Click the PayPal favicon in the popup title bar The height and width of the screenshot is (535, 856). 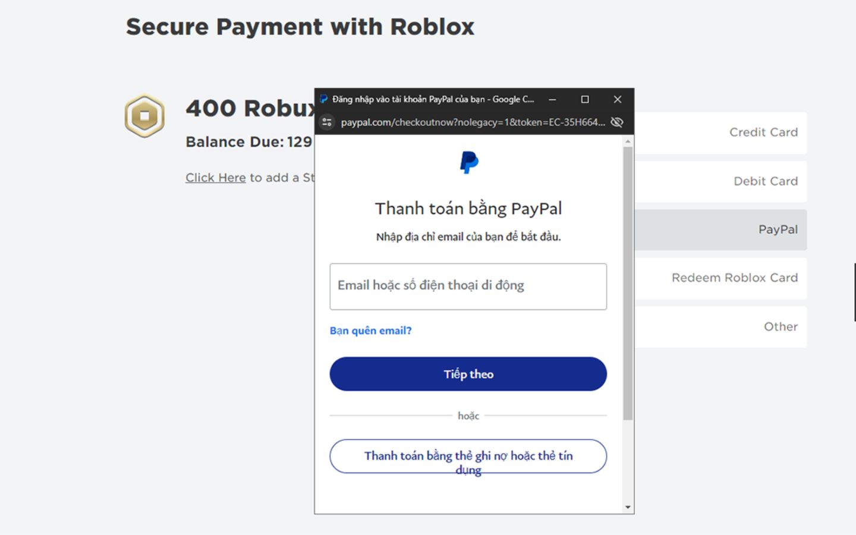pos(323,99)
